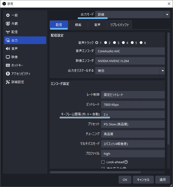Click the window resize grip in corner
Viewport: 173px width, 187px height.
click(171, 185)
